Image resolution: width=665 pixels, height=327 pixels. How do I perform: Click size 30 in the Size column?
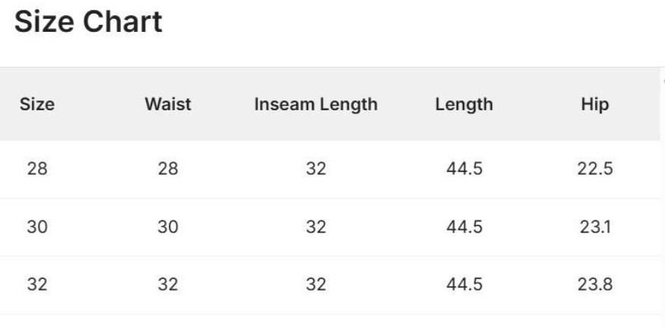pyautogui.click(x=37, y=227)
